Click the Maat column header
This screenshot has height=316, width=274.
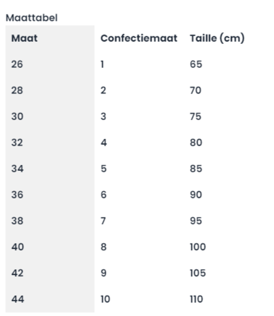click(x=24, y=38)
